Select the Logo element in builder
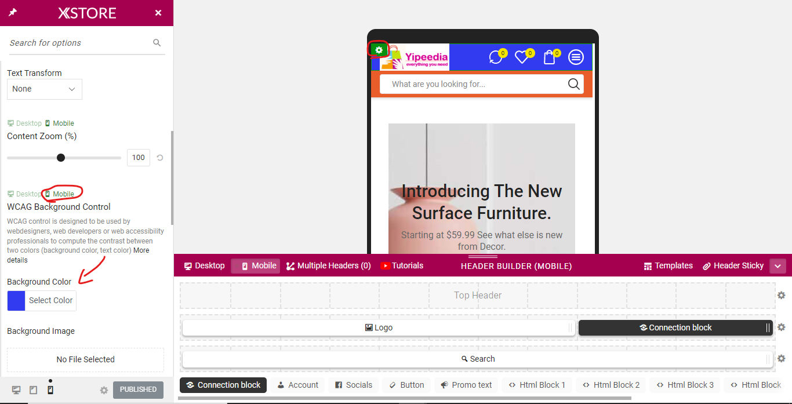 pos(379,327)
